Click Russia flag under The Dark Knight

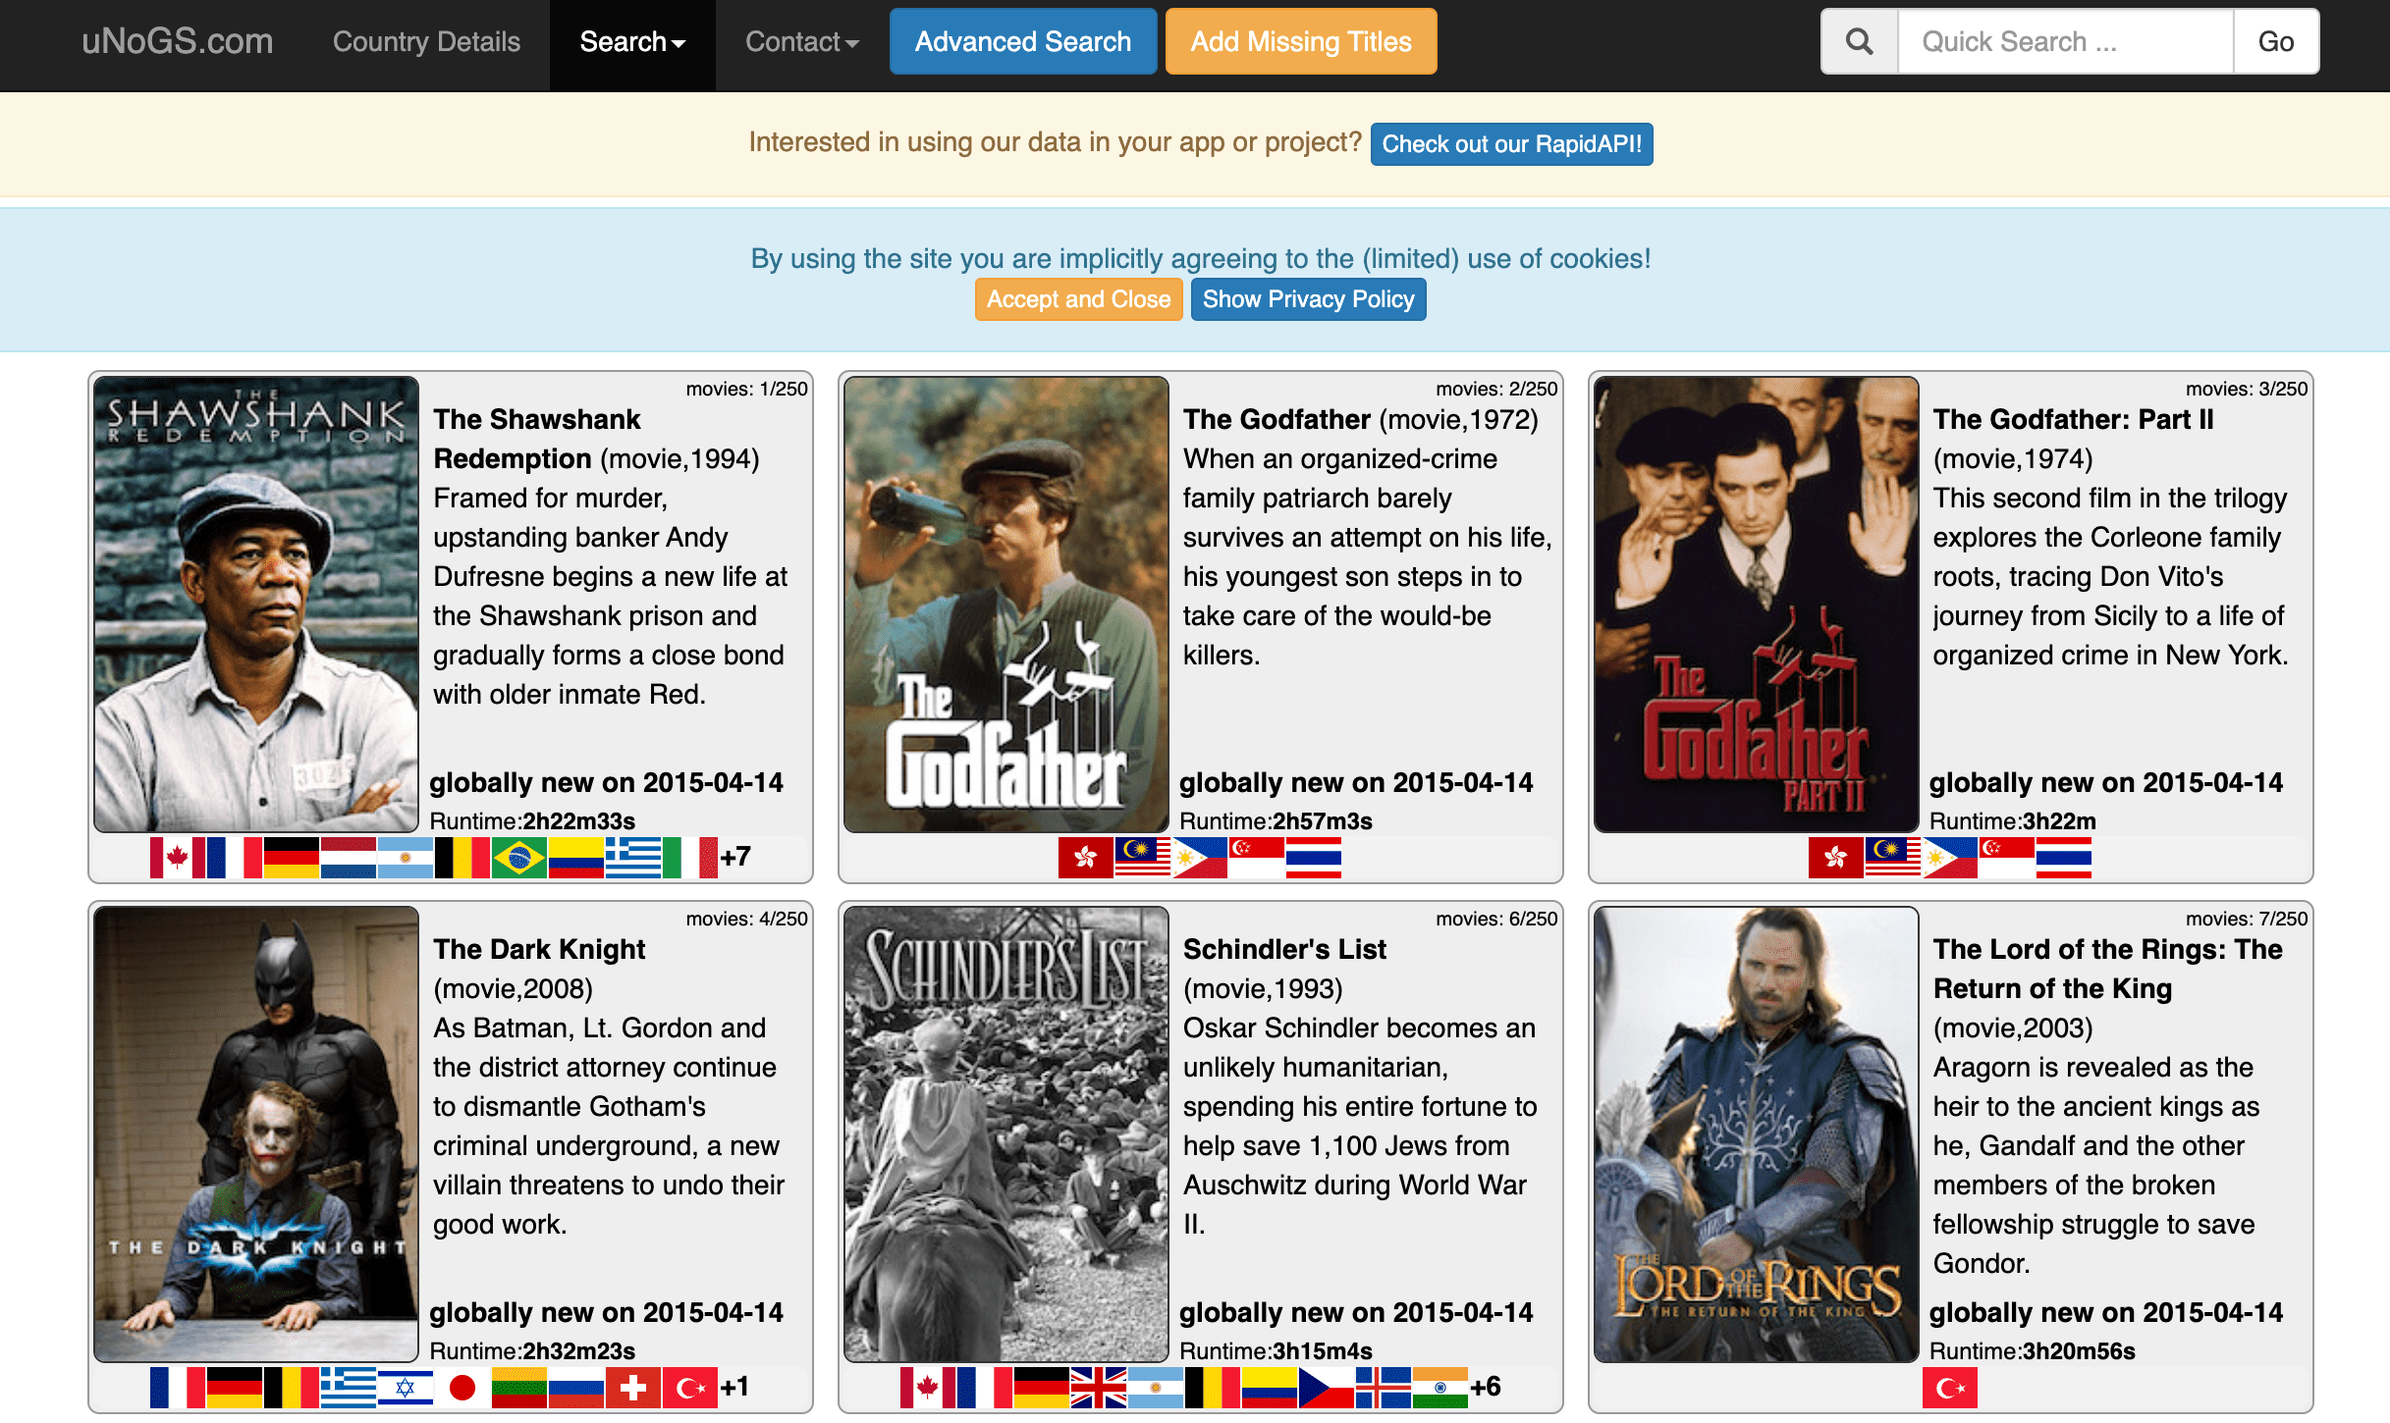pos(576,1388)
